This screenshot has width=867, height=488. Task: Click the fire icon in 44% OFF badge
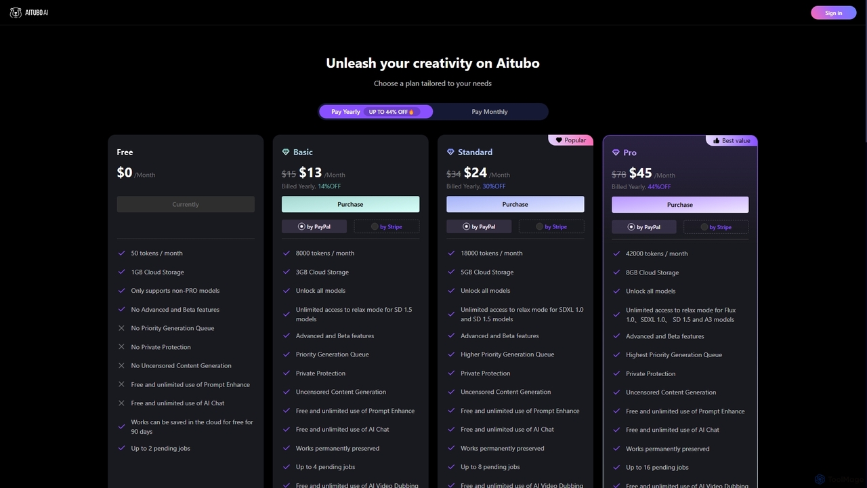point(411,112)
